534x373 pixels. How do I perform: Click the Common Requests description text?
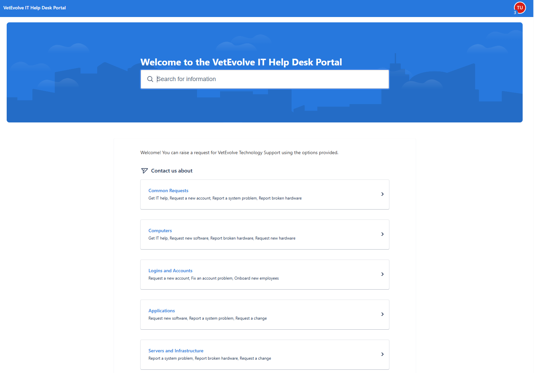tap(225, 198)
